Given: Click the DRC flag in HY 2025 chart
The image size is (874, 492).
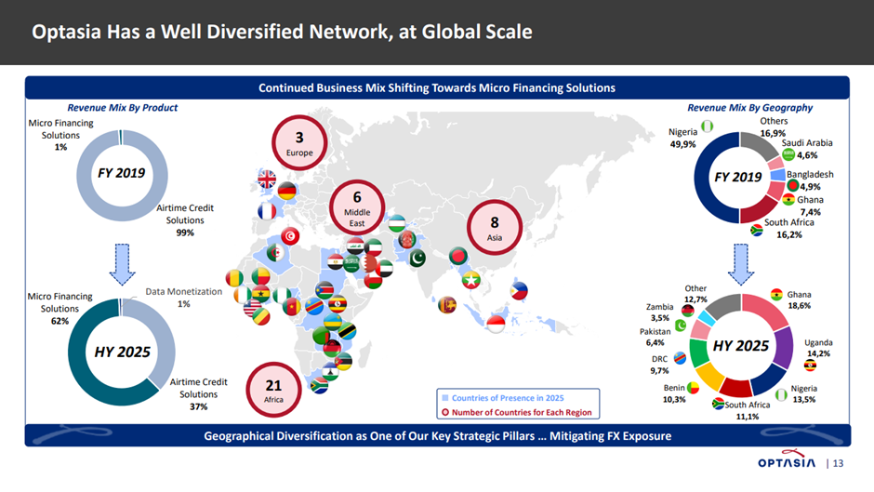Looking at the screenshot, I should click(681, 358).
